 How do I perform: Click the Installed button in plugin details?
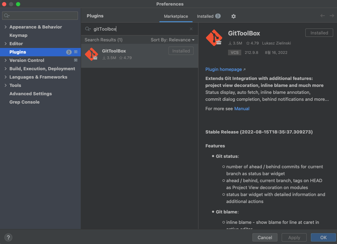(x=319, y=33)
